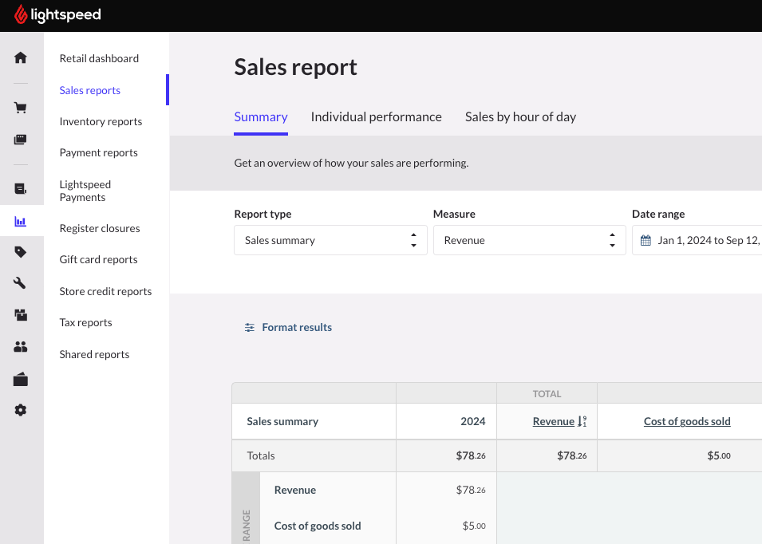762x544 pixels.
Task: Click Cost of goods sold column header
Action: (x=687, y=421)
